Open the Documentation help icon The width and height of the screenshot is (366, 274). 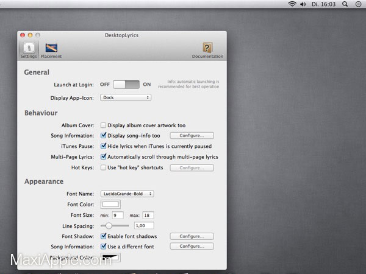click(207, 51)
